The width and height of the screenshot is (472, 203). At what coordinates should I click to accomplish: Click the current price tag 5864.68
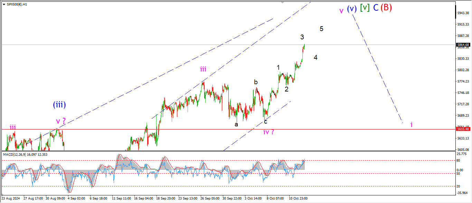tap(463, 45)
